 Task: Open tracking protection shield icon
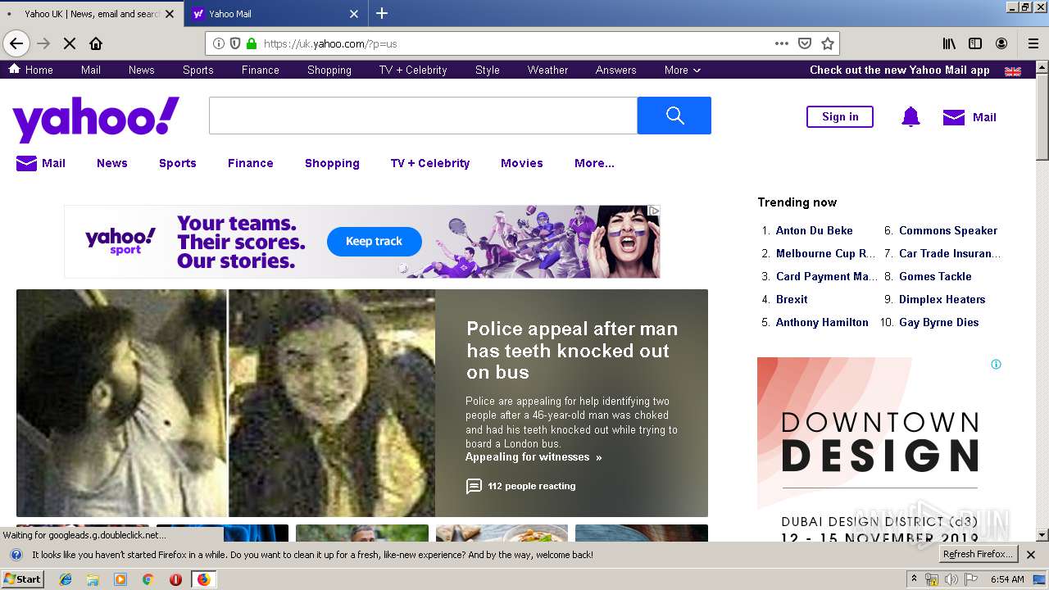[x=235, y=43]
